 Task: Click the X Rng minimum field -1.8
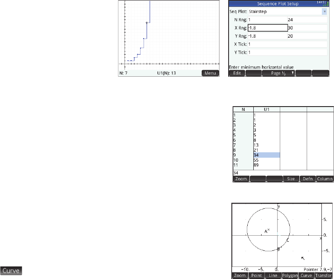pos(268,28)
